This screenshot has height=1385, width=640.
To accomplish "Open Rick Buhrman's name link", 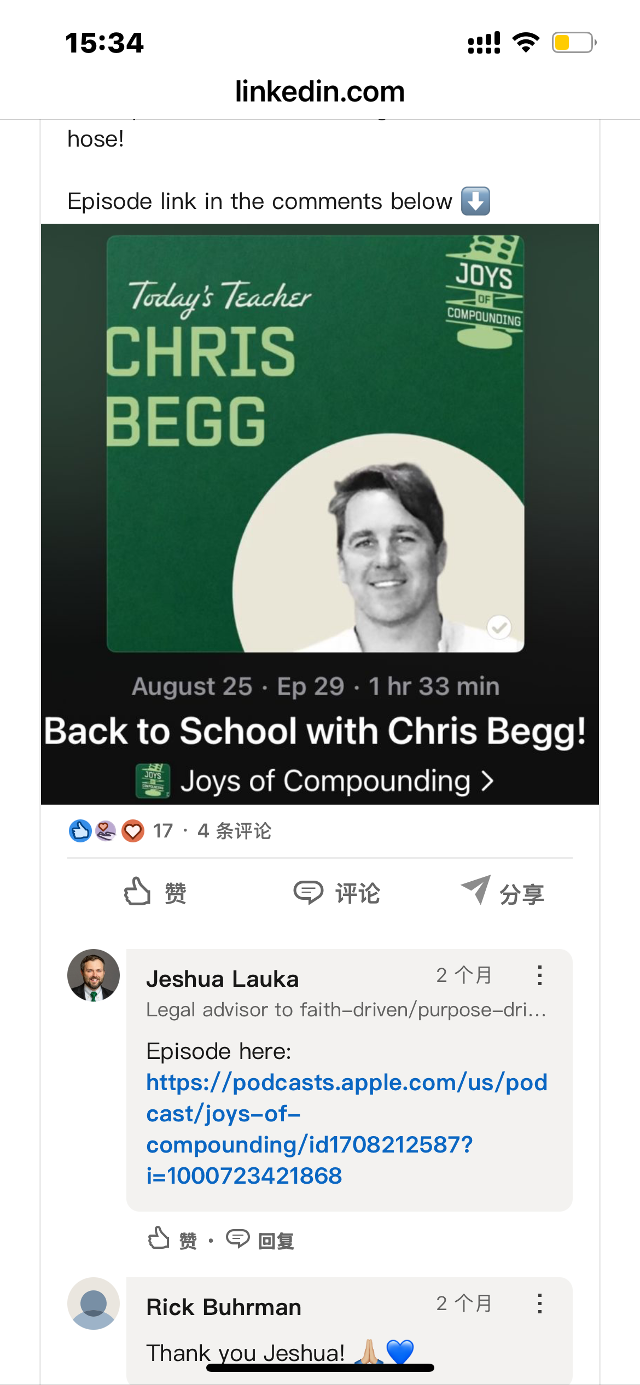I will click(x=224, y=1307).
